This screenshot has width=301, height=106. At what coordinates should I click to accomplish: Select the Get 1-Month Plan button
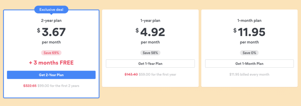point(249,64)
